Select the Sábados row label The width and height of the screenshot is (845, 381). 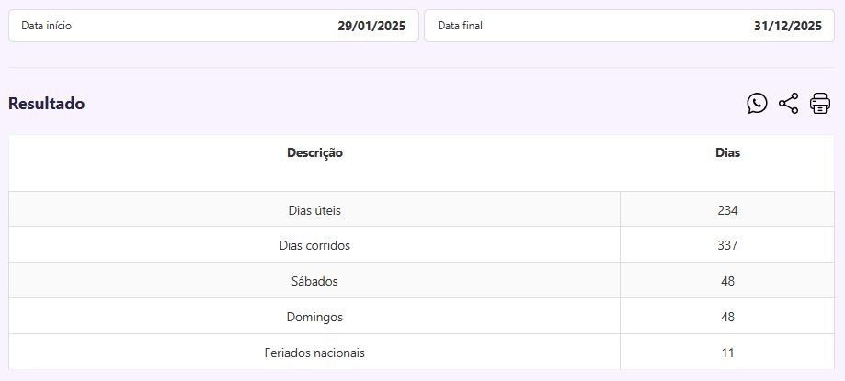pos(314,281)
